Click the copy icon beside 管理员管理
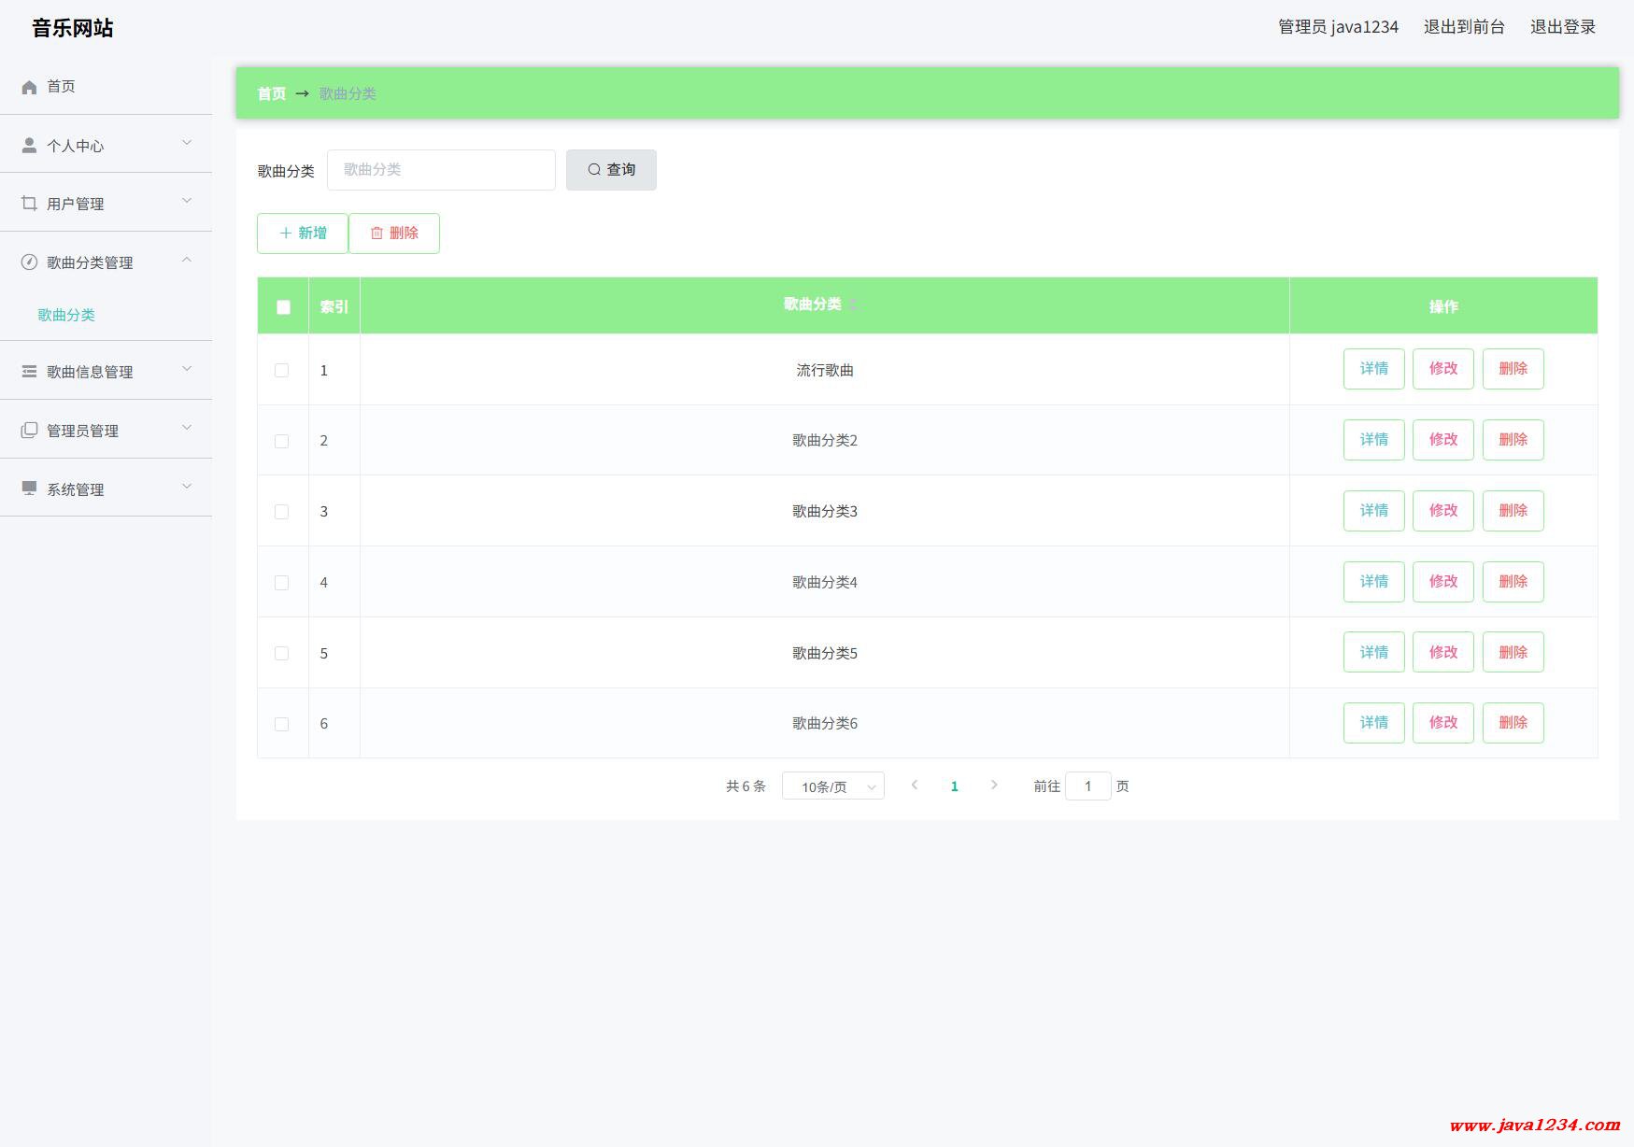Image resolution: width=1634 pixels, height=1147 pixels. pos(29,431)
